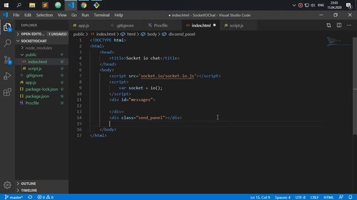The height and width of the screenshot is (200, 357).
Task: Open the Explorer view in activity bar
Action: coord(7,27)
